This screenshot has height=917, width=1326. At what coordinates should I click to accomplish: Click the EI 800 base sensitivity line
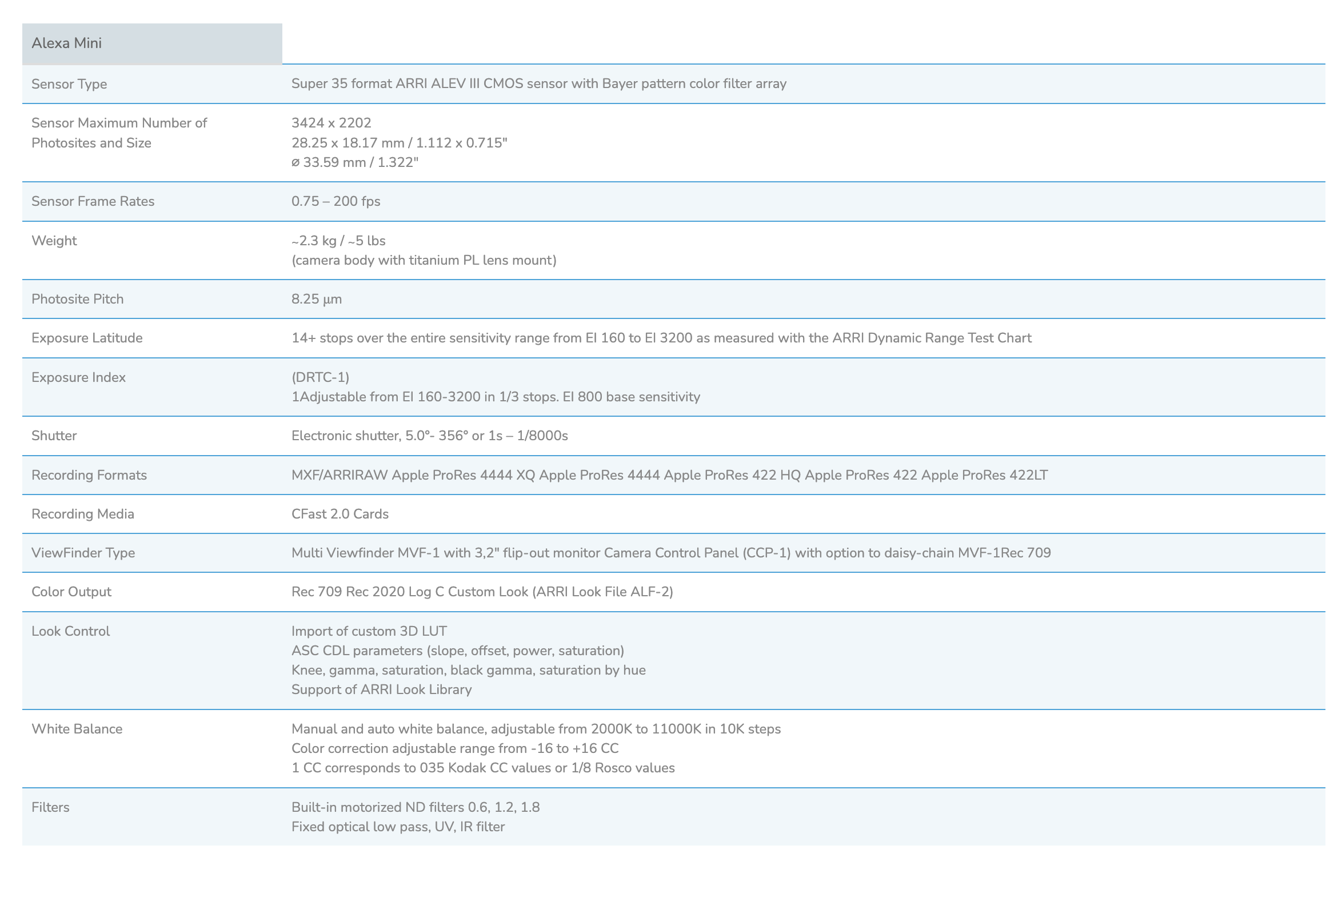tap(495, 396)
